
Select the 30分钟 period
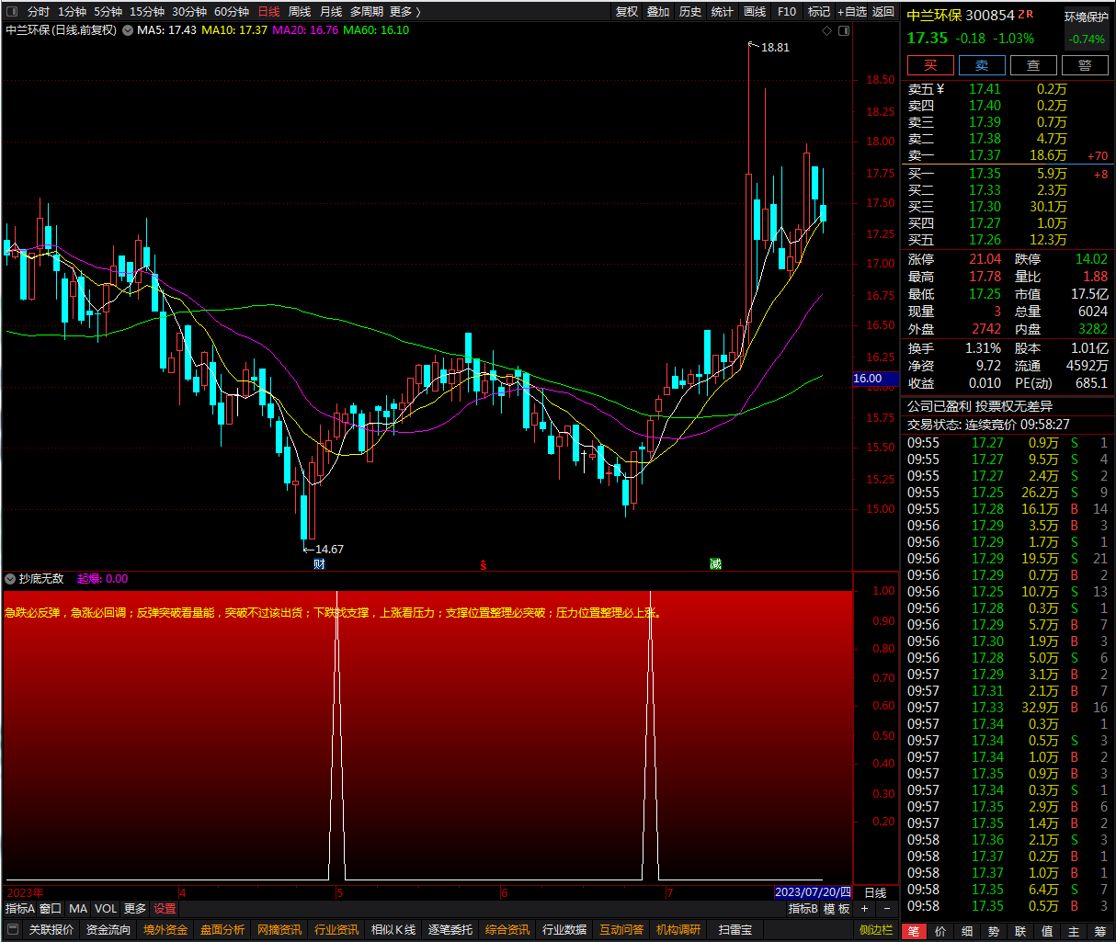click(189, 11)
